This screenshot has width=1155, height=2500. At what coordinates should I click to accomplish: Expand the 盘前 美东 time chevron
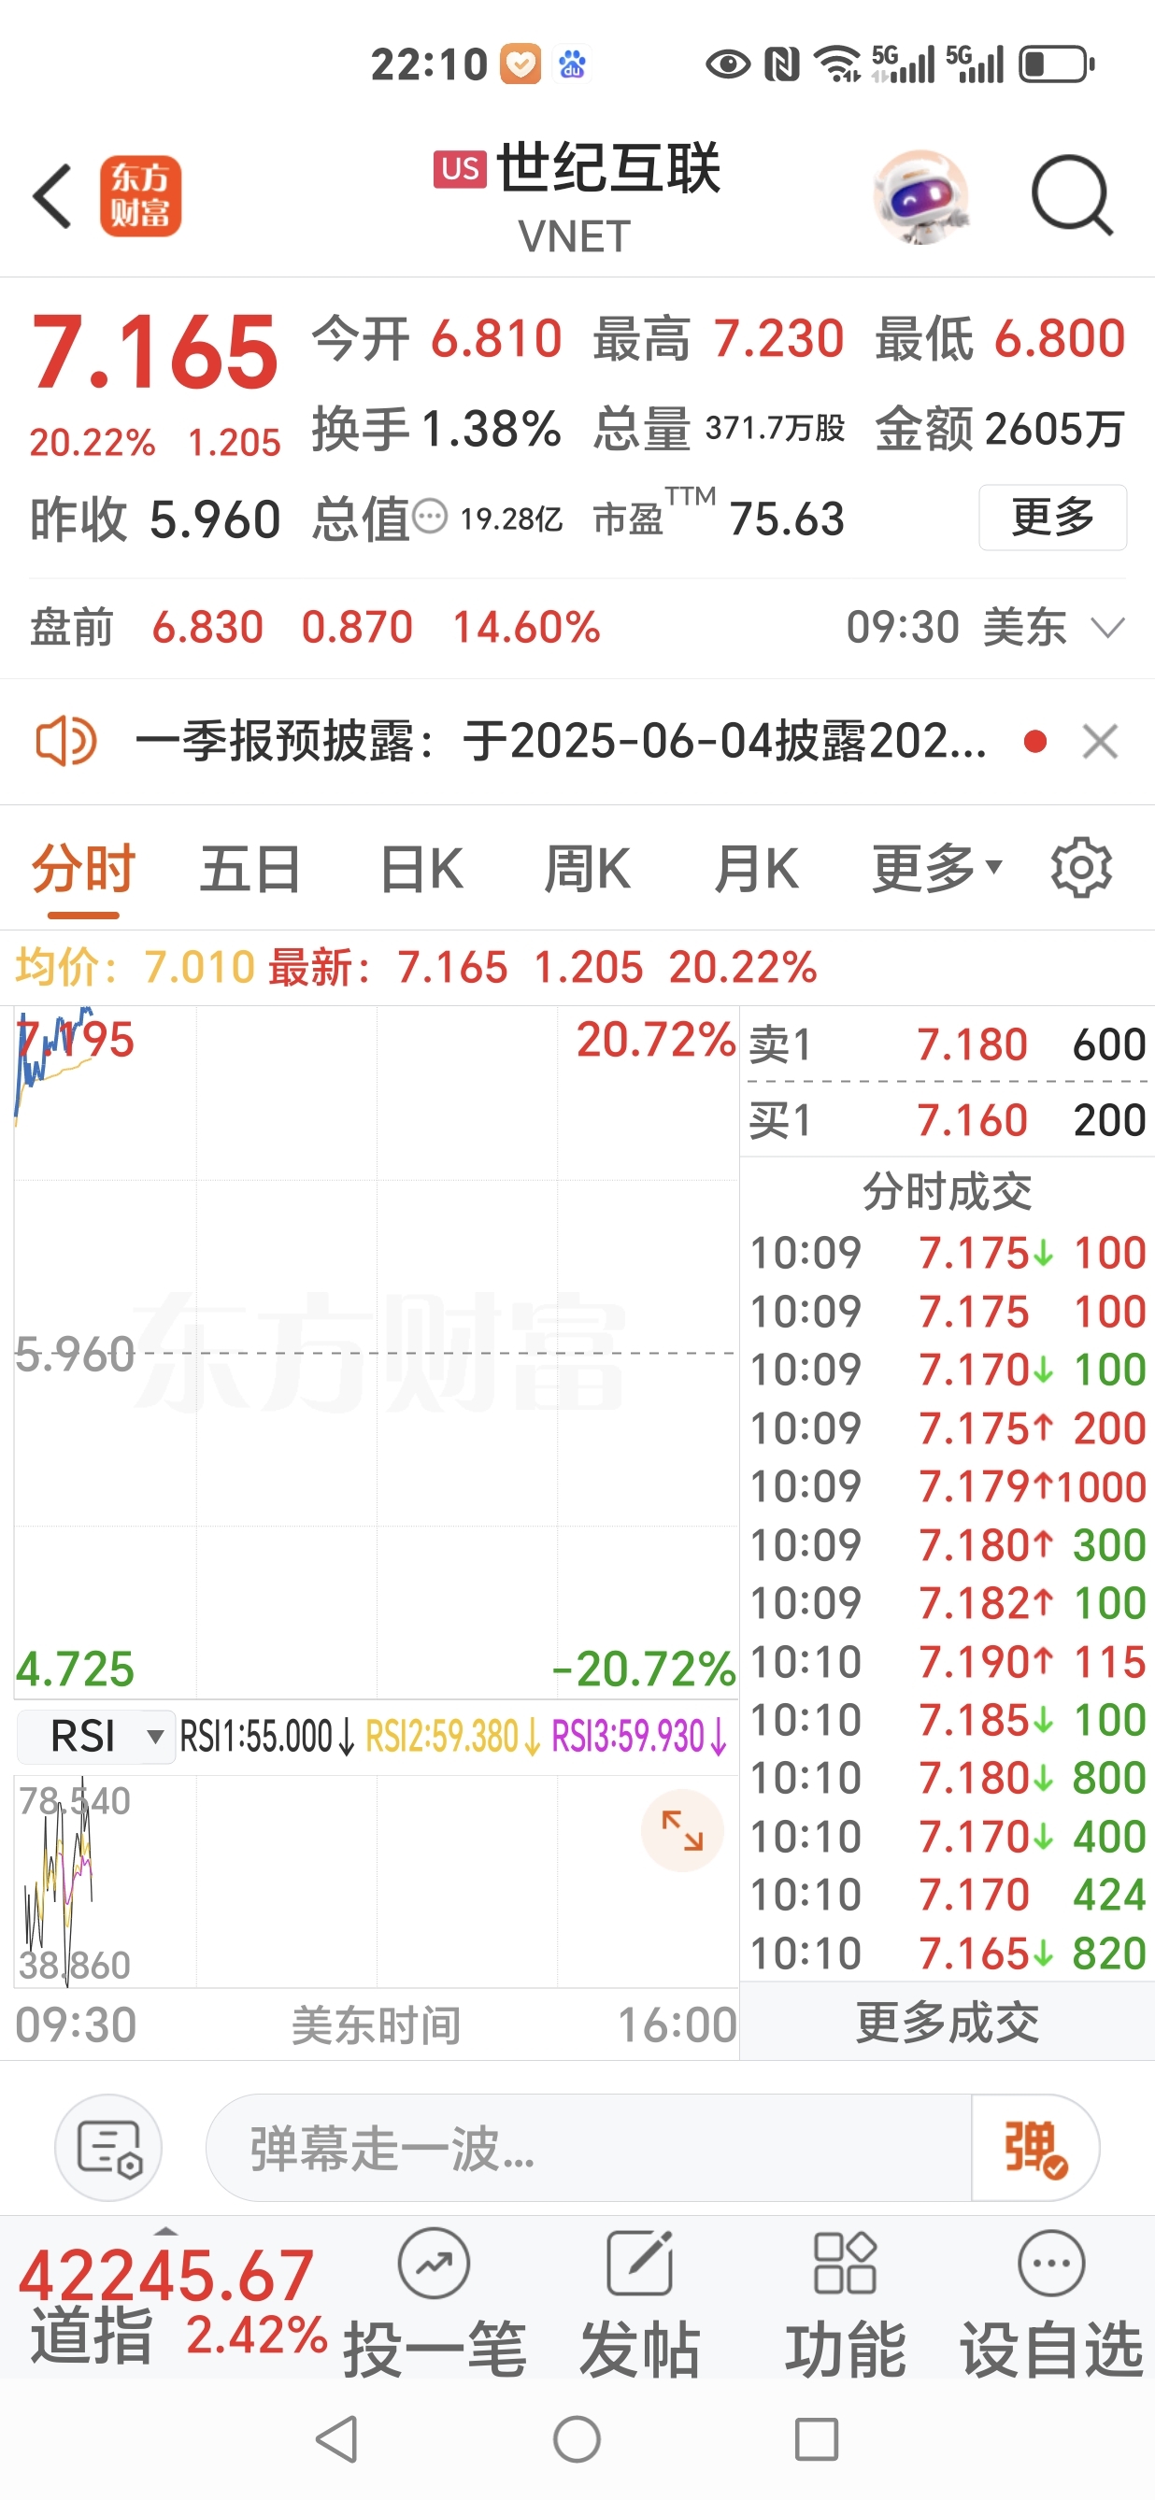(x=1107, y=627)
